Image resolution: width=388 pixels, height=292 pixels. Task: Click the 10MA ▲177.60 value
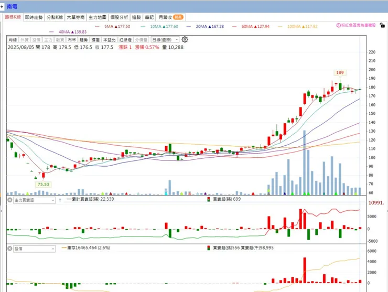pos(164,27)
